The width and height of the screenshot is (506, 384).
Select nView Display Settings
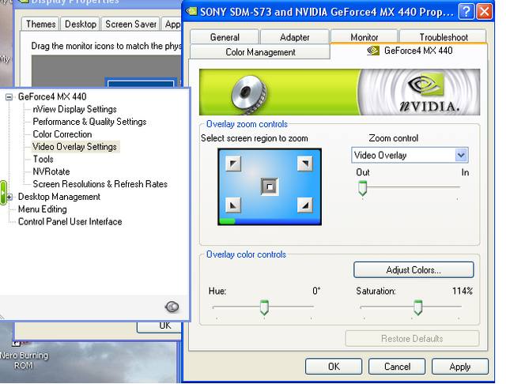[74, 109]
